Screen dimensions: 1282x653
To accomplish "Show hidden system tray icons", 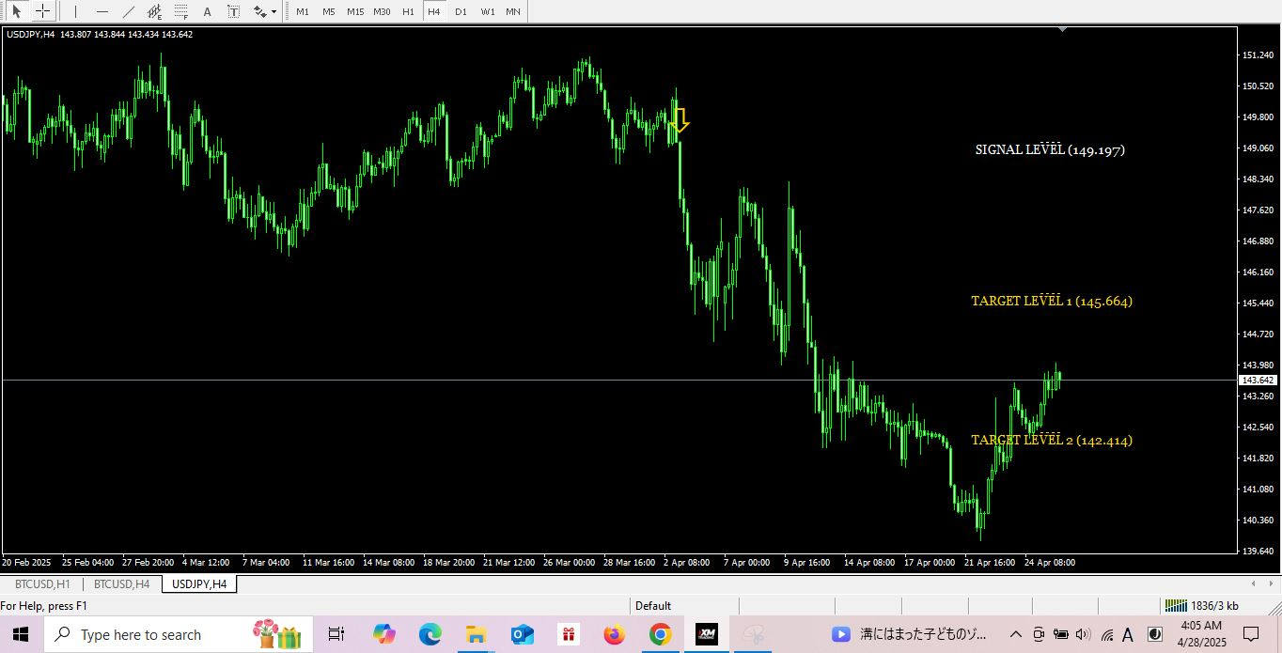I will [1015, 634].
